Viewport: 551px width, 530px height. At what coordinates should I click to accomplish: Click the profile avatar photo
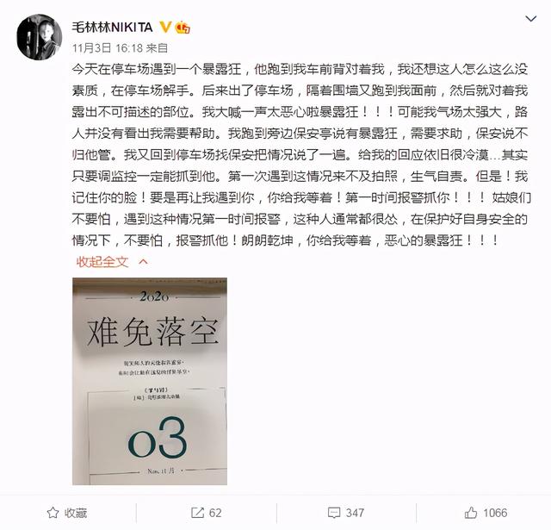click(40, 37)
